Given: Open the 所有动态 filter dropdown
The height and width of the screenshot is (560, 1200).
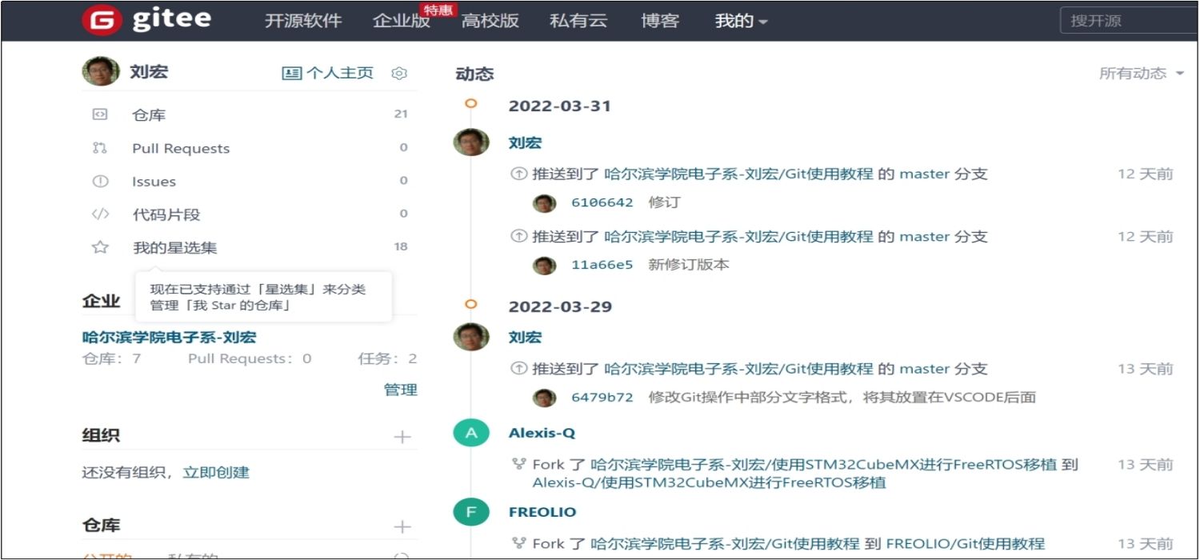Looking at the screenshot, I should pos(1142,74).
